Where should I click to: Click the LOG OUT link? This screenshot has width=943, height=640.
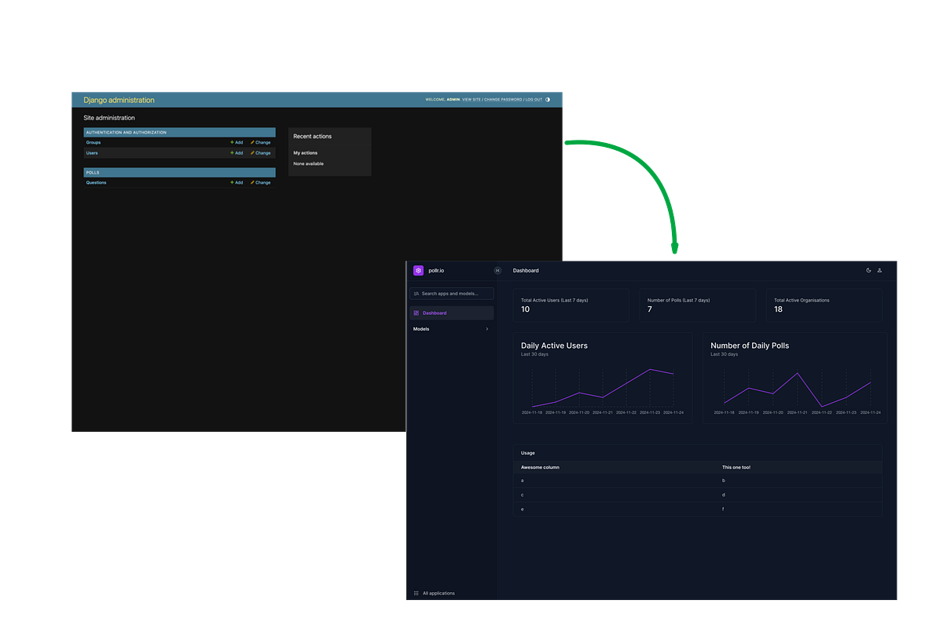click(533, 99)
